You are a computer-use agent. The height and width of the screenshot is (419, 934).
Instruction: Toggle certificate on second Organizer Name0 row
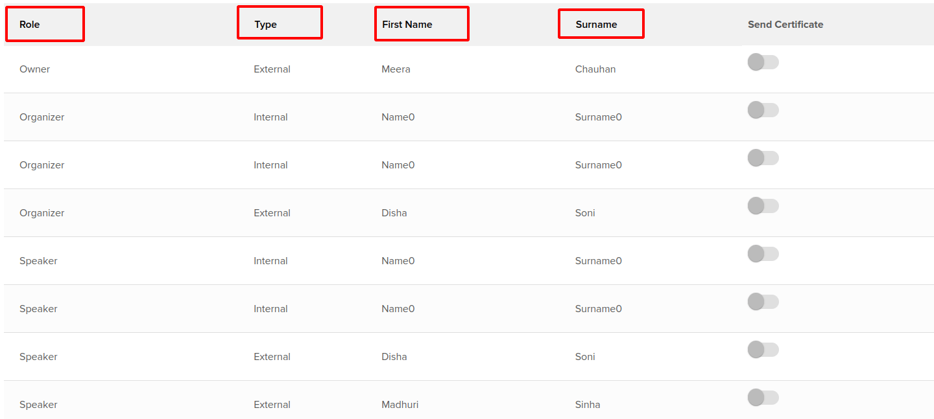(763, 157)
